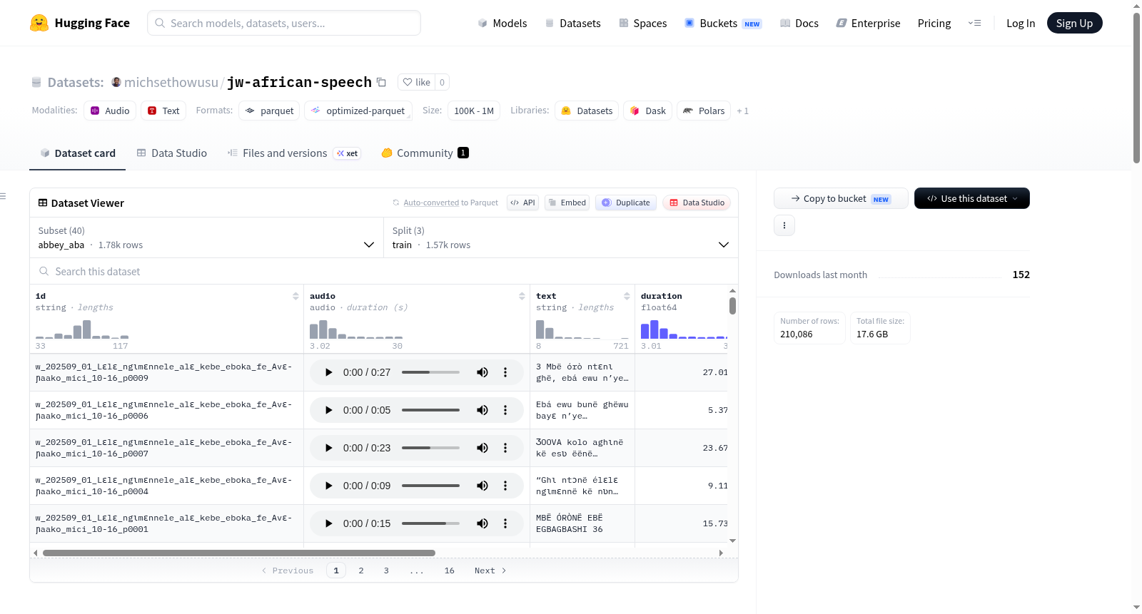Expand the Subset abbey_aba dropdown

[x=206, y=237]
